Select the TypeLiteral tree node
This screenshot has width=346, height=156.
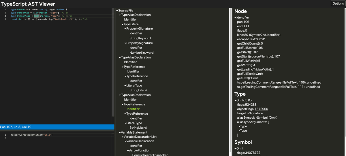pos(131,24)
